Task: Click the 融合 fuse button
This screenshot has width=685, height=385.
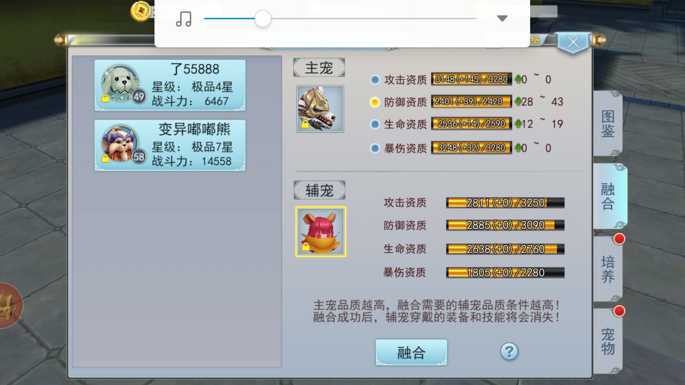Action: tap(411, 353)
